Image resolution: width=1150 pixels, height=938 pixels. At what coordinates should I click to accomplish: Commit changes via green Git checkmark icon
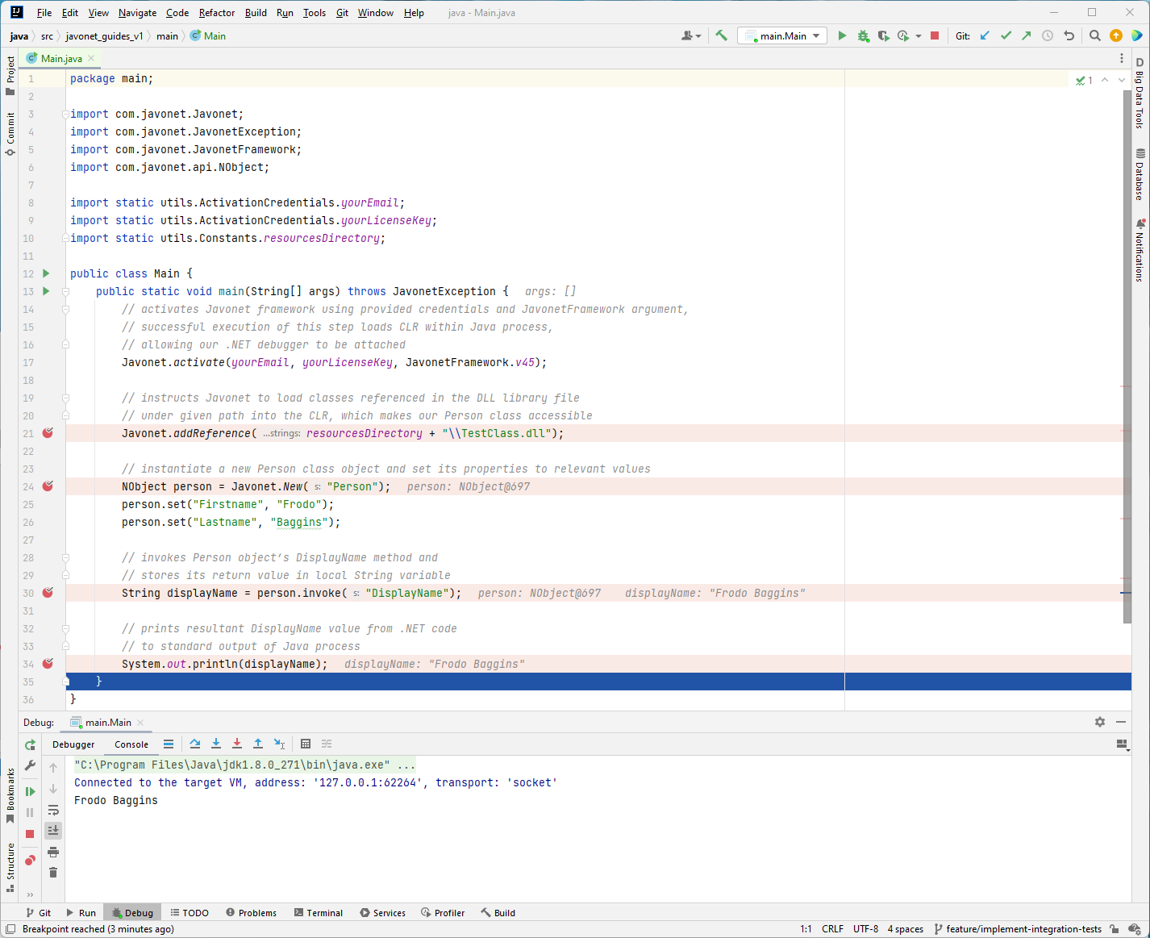(1005, 35)
